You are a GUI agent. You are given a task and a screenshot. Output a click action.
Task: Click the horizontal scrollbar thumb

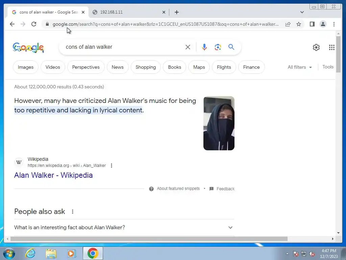pos(149,239)
